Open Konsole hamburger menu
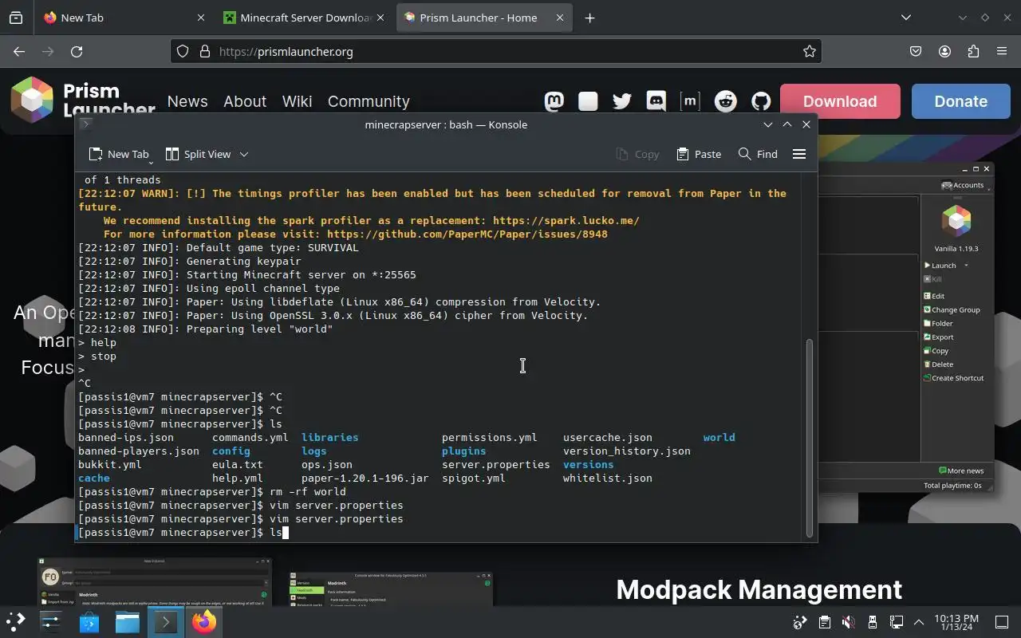Viewport: 1021px width, 638px height. (799, 154)
